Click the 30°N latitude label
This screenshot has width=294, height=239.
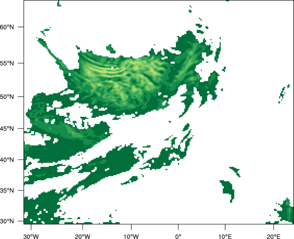[7, 221]
